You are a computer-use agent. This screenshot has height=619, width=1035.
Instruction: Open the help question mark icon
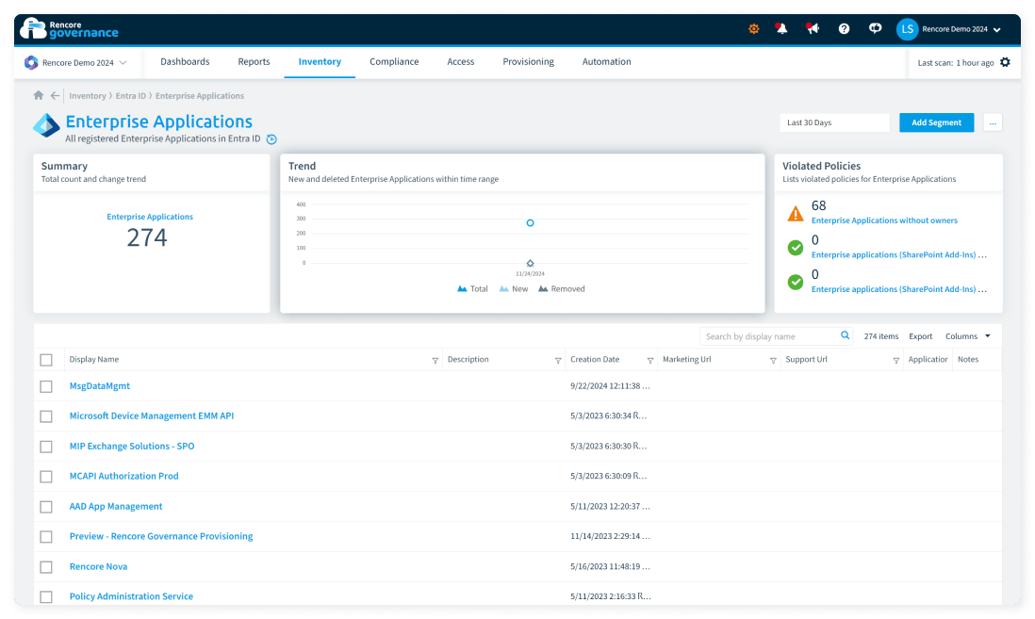(844, 29)
